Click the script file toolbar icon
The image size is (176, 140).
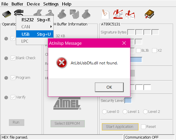(x=106, y=14)
